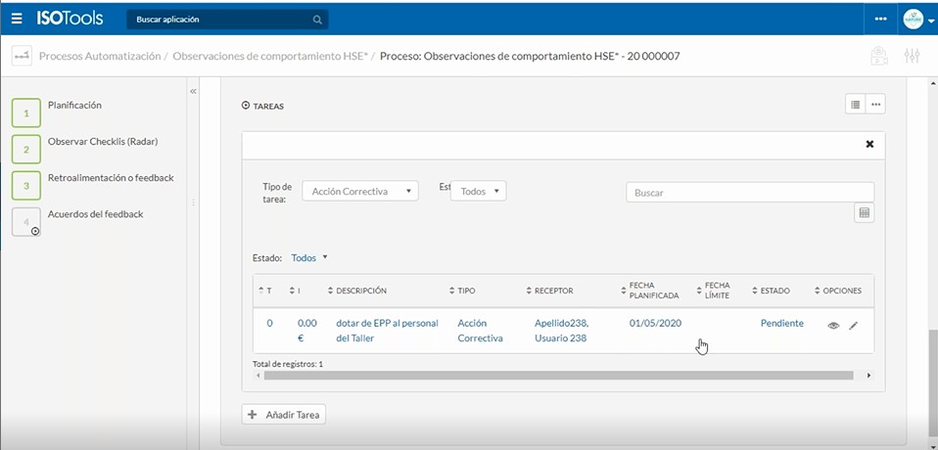Expand the Estado Todos filter
Viewport: 938px width, 450px height.
coord(308,258)
